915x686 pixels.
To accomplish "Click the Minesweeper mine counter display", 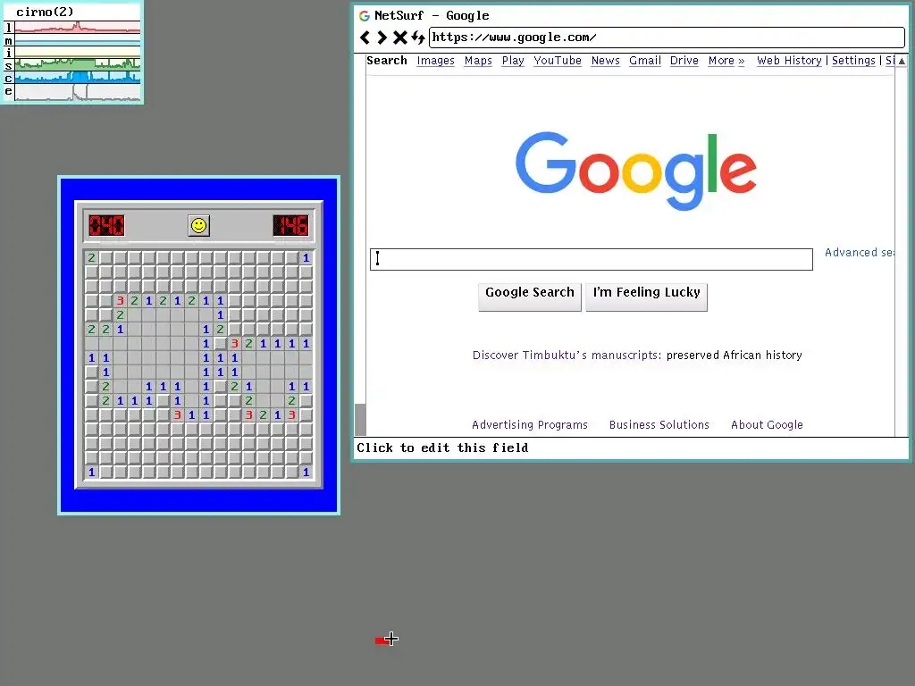I will tap(106, 226).
